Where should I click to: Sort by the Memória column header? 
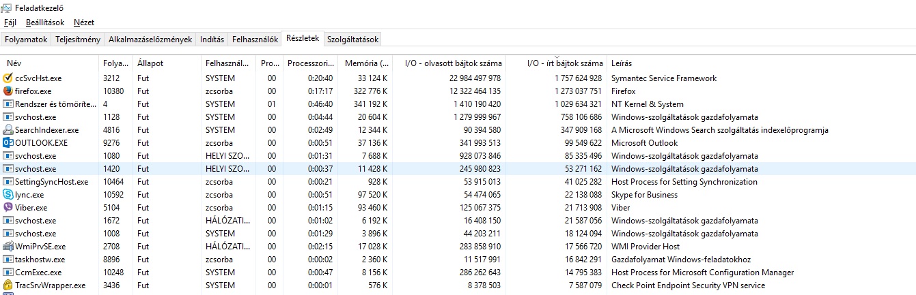click(367, 63)
